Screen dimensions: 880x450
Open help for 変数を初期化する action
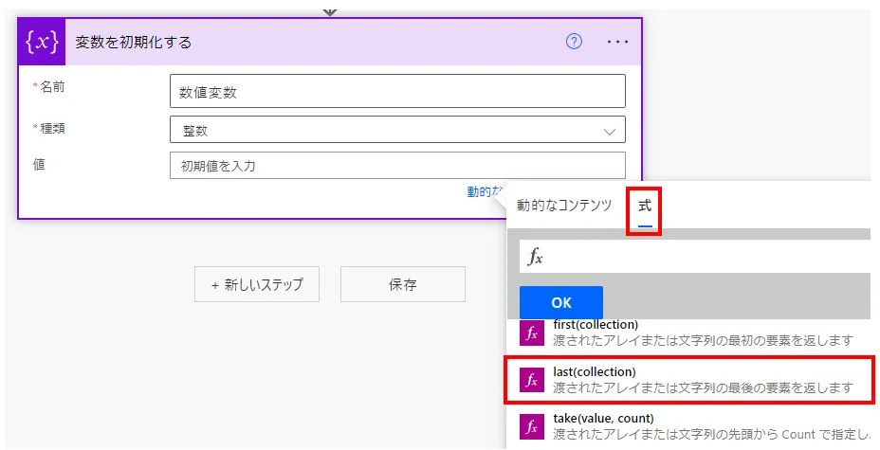(574, 42)
